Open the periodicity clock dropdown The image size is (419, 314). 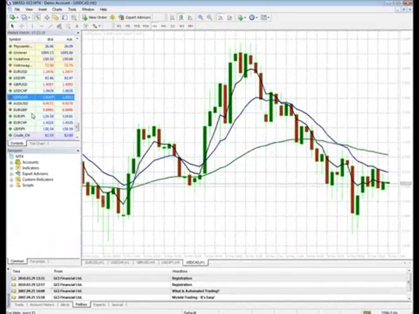pos(253,17)
